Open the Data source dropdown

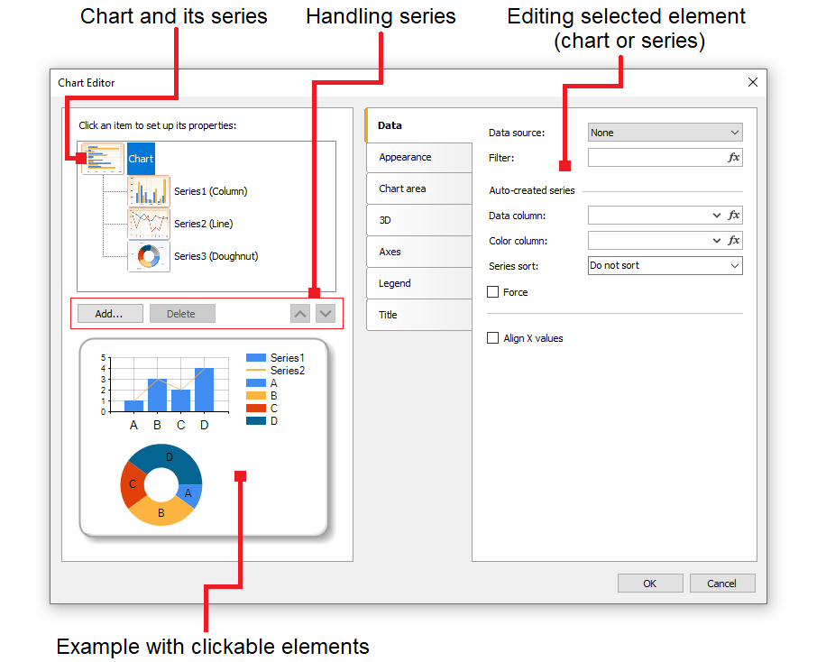click(665, 133)
